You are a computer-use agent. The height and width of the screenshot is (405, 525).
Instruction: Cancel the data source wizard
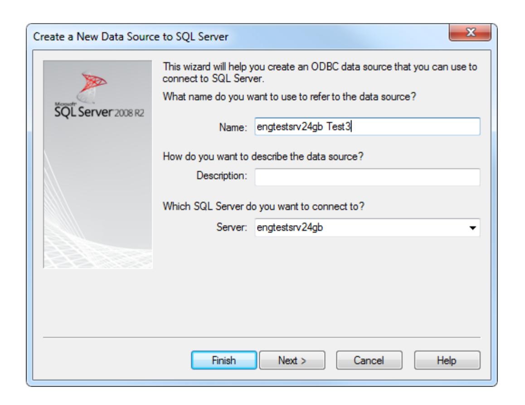click(x=369, y=361)
